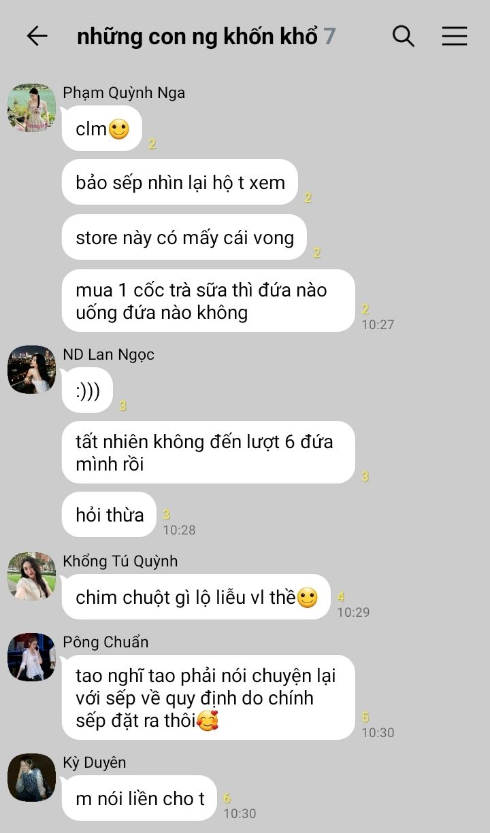Tap sender name Pông Chuẩn
The image size is (490, 833).
[x=105, y=642]
